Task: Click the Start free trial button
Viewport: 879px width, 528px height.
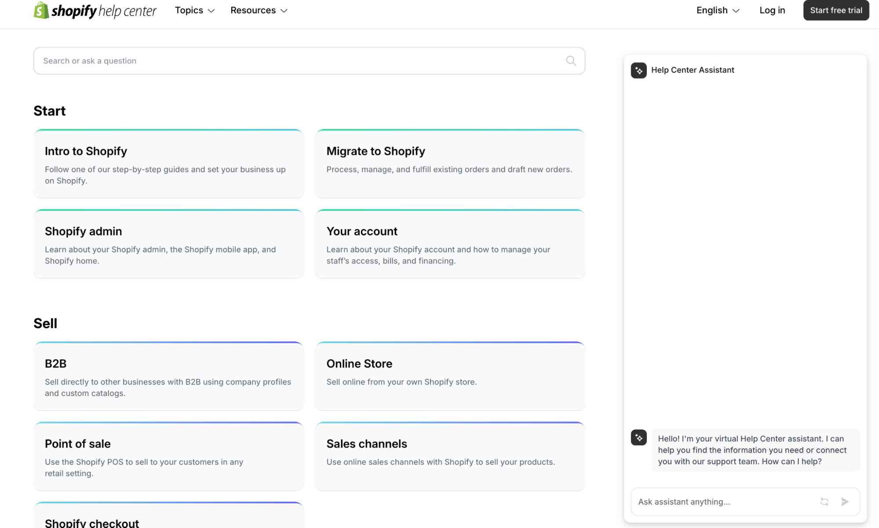Action: pos(836,10)
